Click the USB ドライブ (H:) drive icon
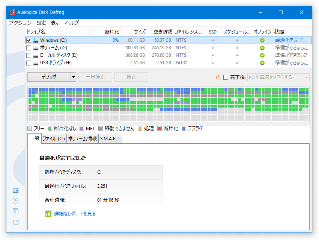Screen dimensions: 319x240 (36, 64)
